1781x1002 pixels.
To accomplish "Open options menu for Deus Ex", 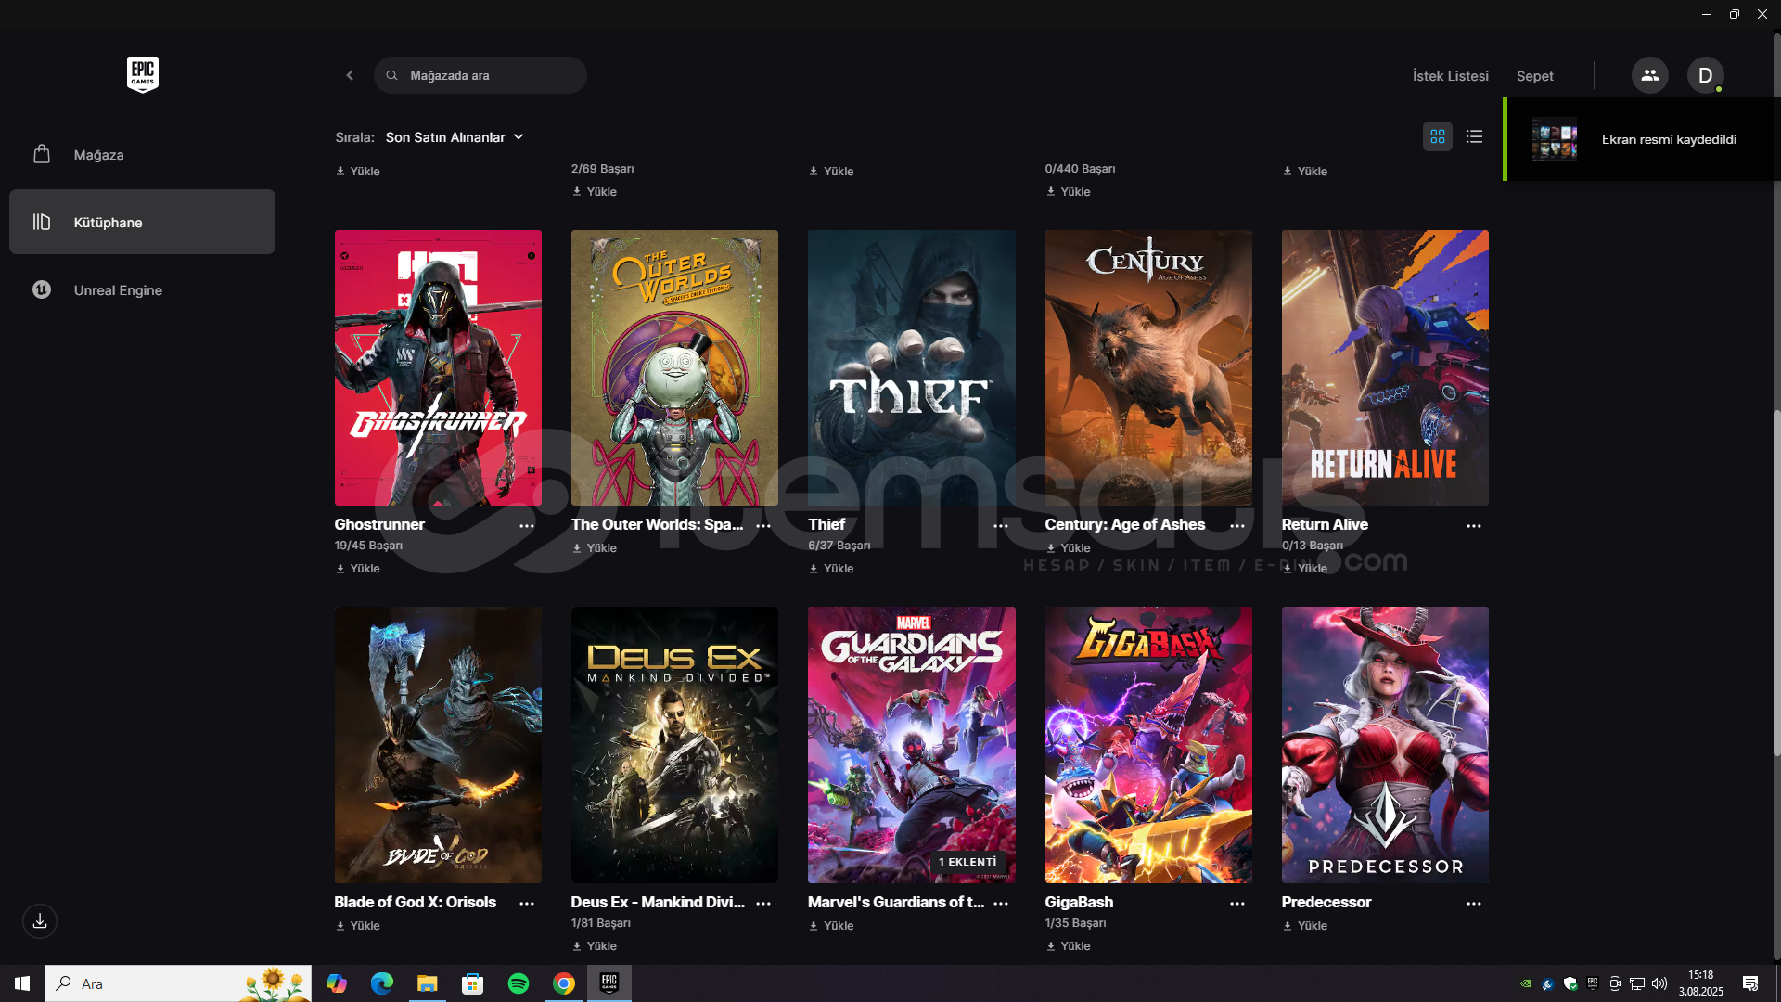I will 763,903.
